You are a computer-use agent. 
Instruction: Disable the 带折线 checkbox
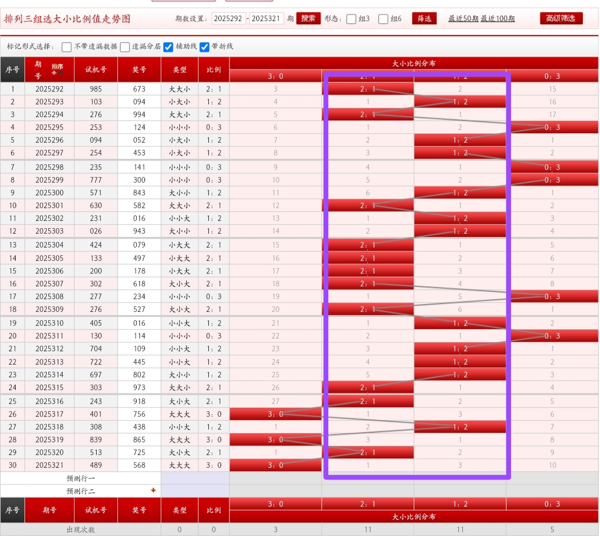tap(204, 47)
